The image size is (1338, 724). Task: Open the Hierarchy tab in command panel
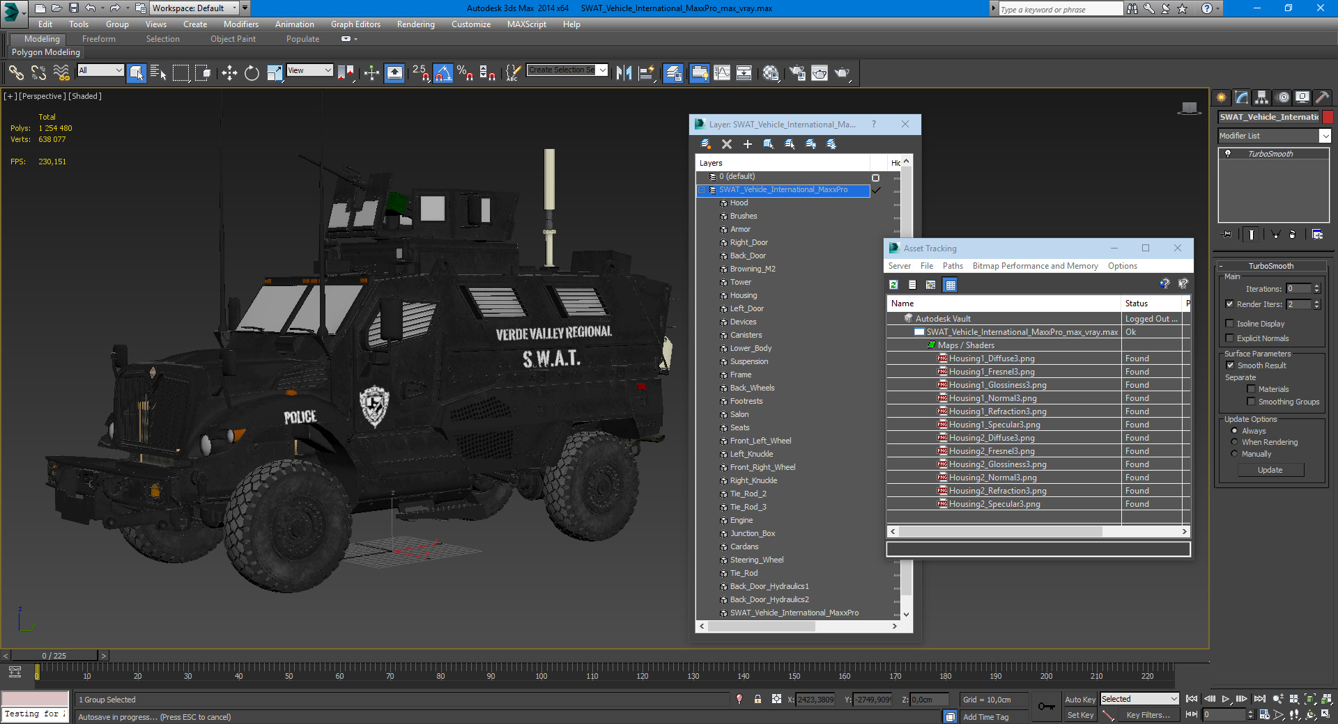tap(1262, 97)
